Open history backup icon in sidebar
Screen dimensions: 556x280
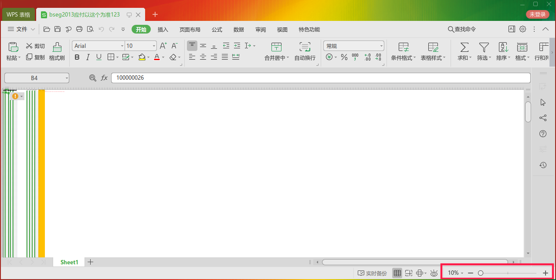pos(543,165)
